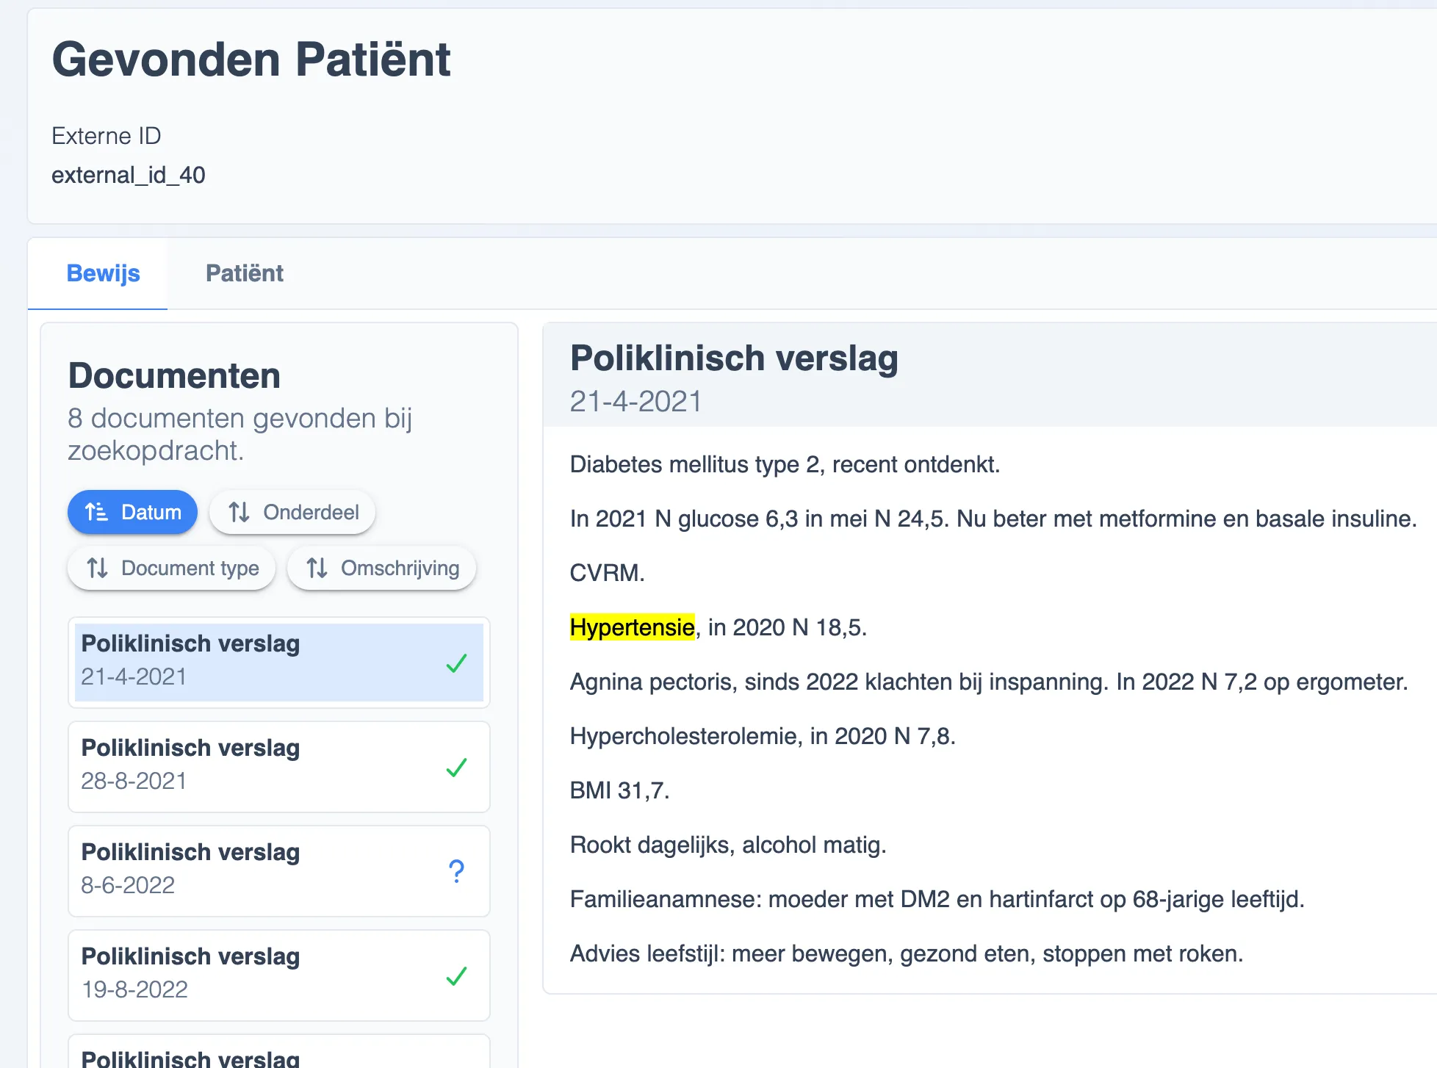Select the Bewijs tab
The image size is (1437, 1068).
103,273
